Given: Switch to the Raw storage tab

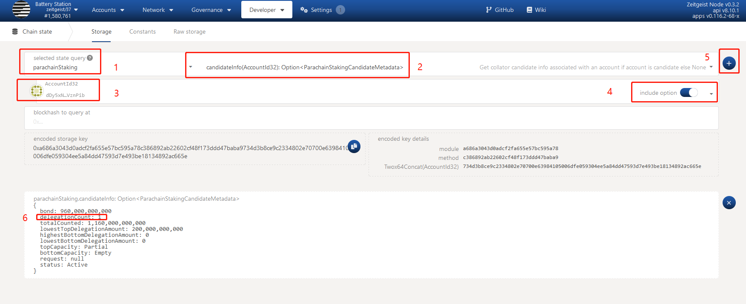Looking at the screenshot, I should (189, 31).
